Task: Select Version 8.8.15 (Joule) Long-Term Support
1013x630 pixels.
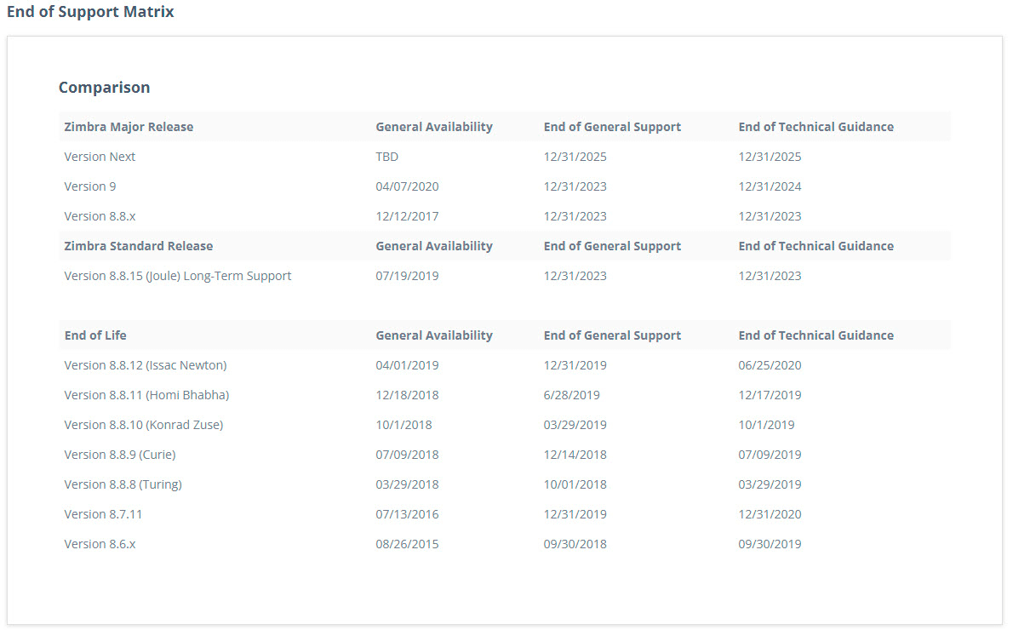Action: 178,276
